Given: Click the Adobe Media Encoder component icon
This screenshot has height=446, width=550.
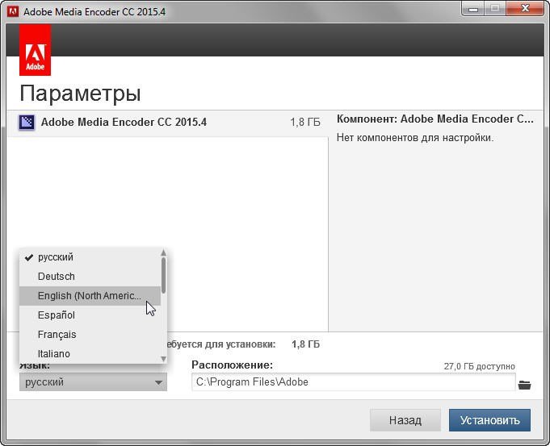Looking at the screenshot, I should [27, 123].
